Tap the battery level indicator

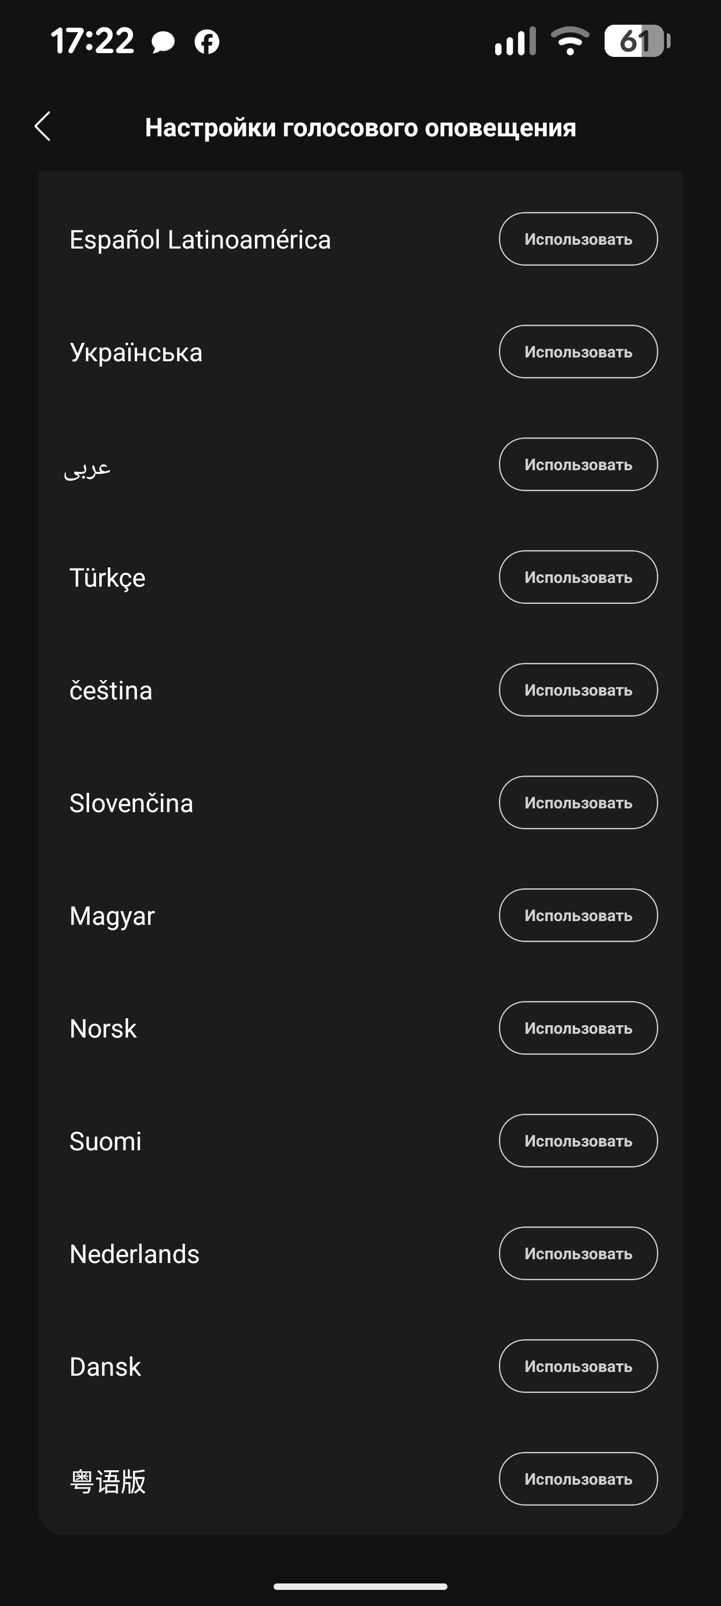coord(636,41)
